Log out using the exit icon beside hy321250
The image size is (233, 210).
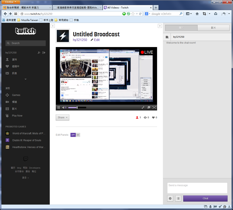point(44,52)
